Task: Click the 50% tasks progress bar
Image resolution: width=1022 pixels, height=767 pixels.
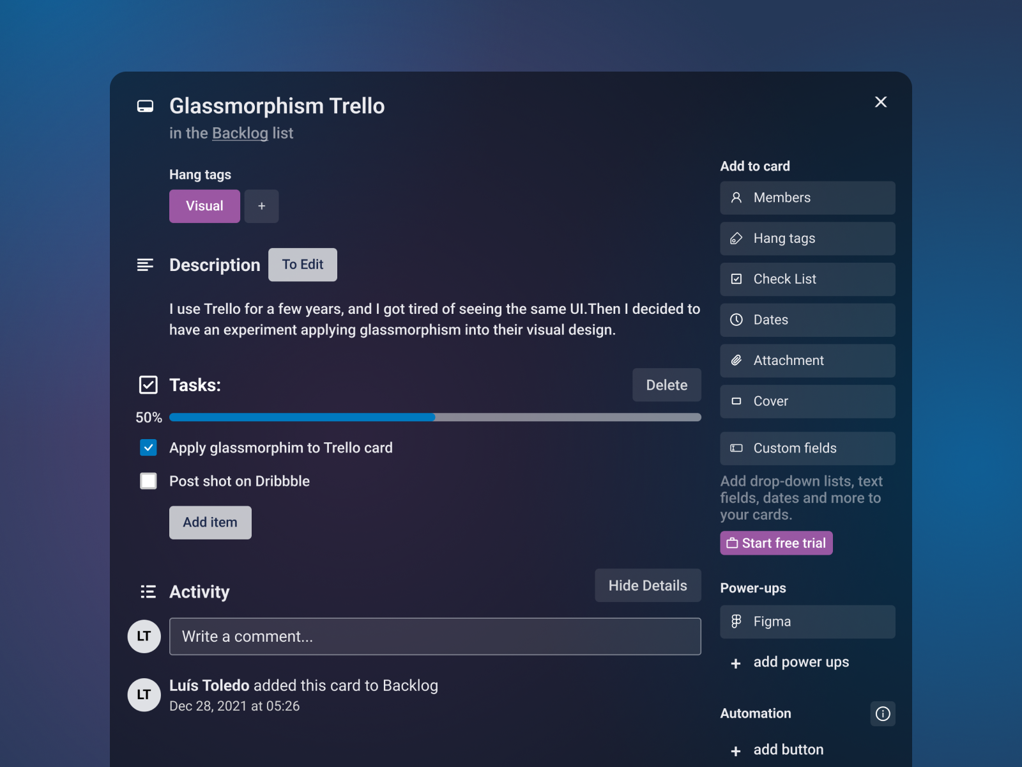Action: click(435, 417)
